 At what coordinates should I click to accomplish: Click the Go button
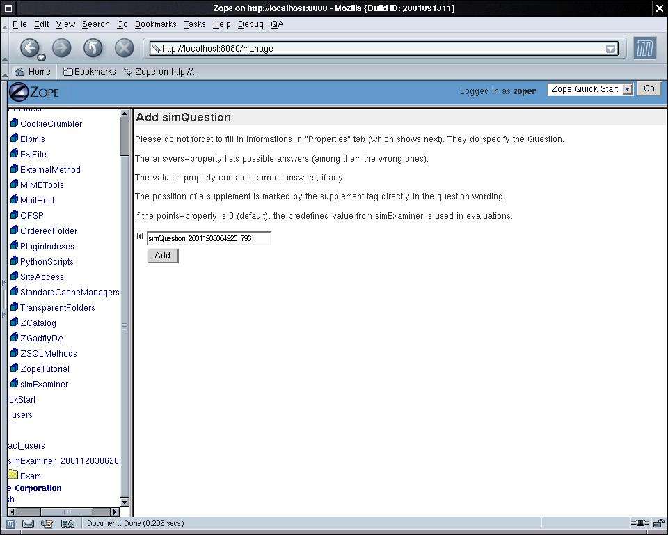tap(649, 88)
